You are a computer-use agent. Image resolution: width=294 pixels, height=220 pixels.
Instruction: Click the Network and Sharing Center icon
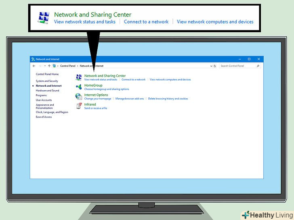pos(79,77)
